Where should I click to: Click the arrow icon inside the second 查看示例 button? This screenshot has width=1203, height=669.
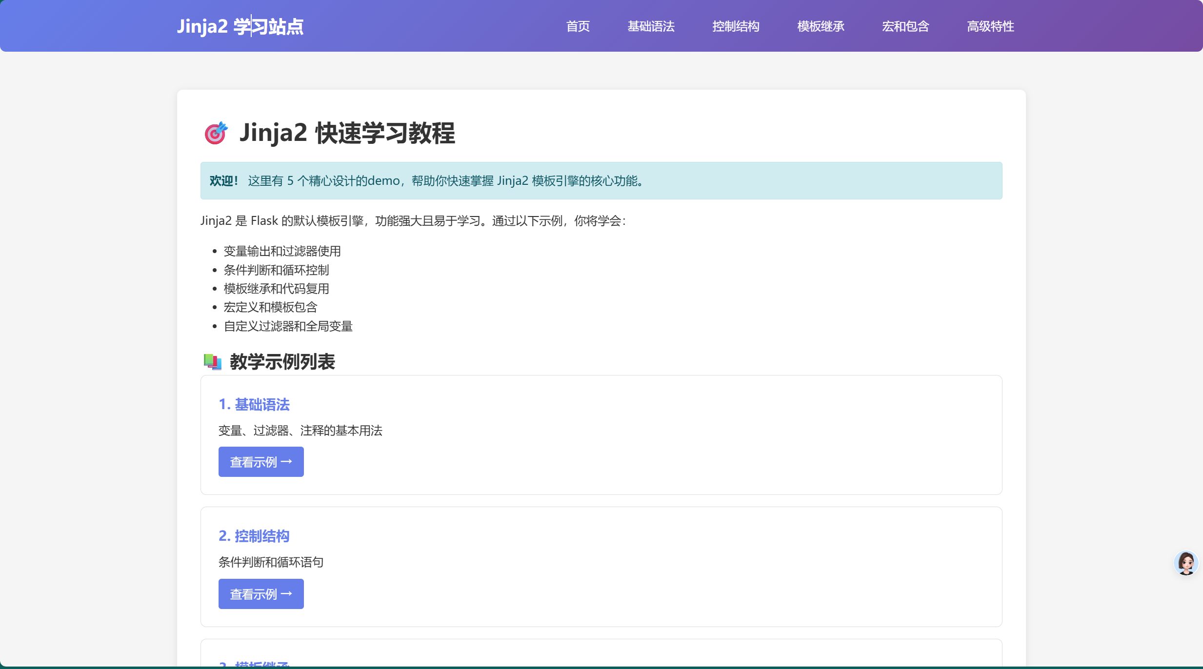click(288, 593)
